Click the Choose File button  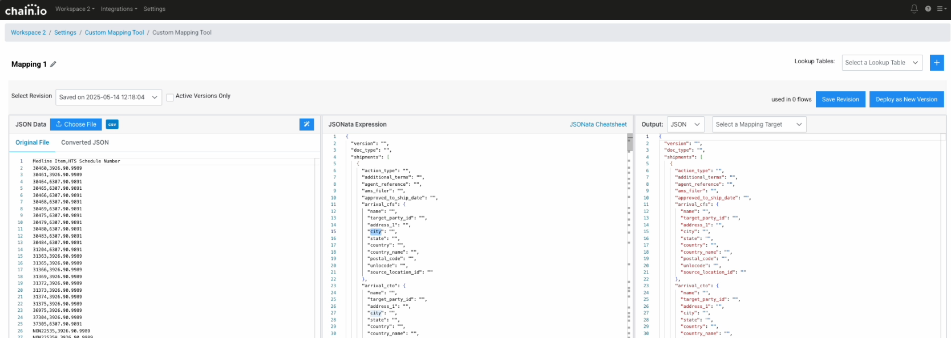pos(76,124)
